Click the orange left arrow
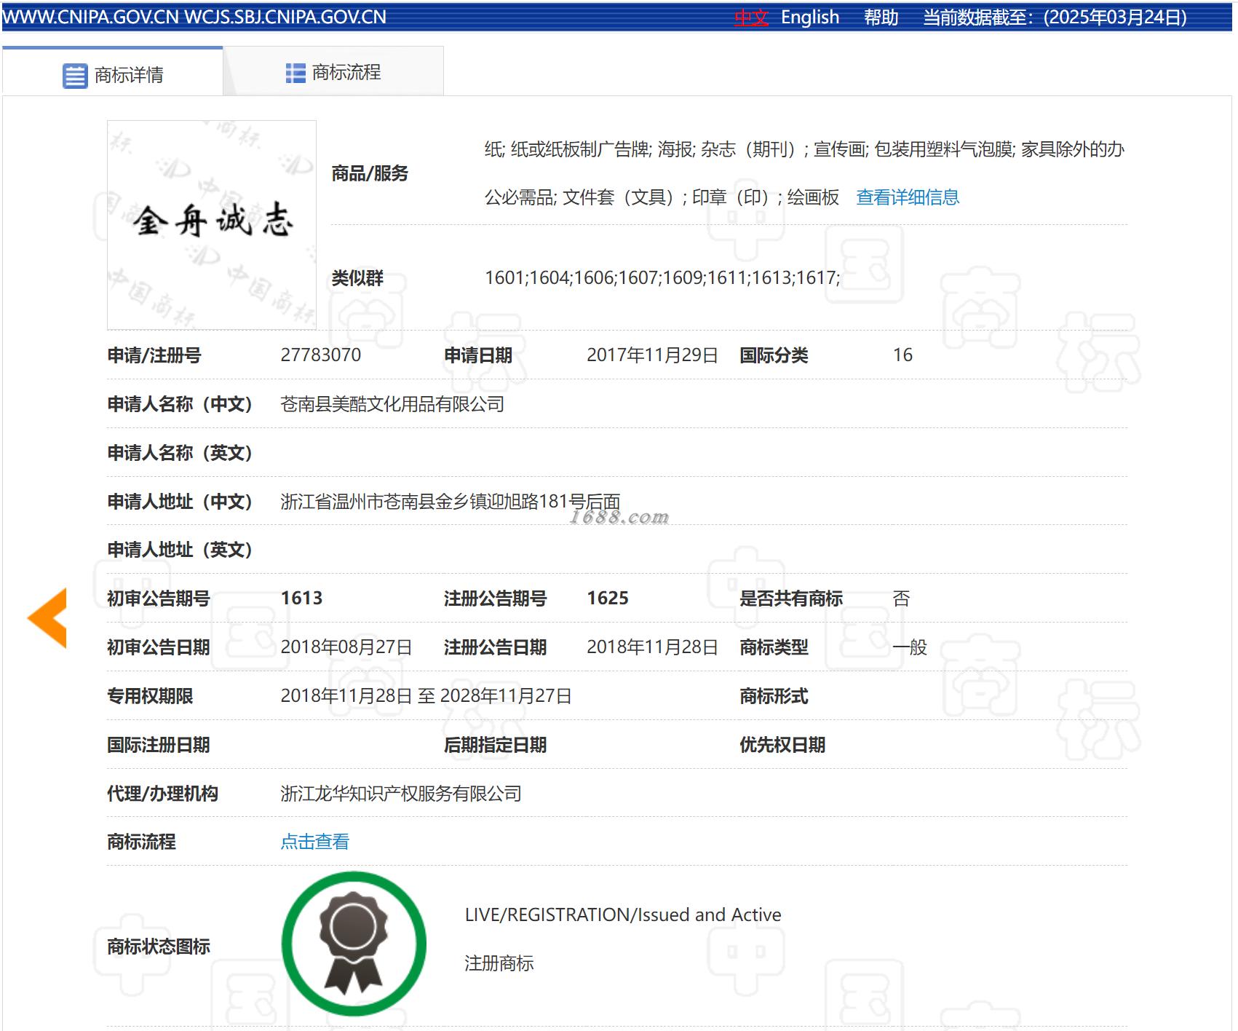Viewport: 1238px width, 1031px height. click(47, 618)
